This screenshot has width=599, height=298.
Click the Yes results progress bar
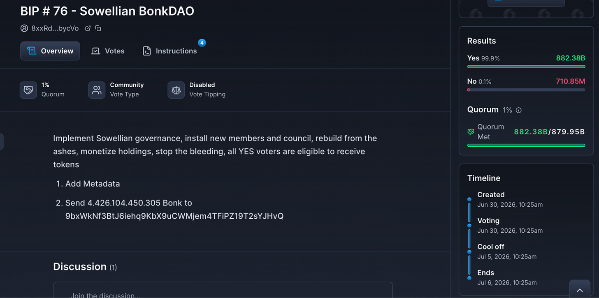click(526, 67)
